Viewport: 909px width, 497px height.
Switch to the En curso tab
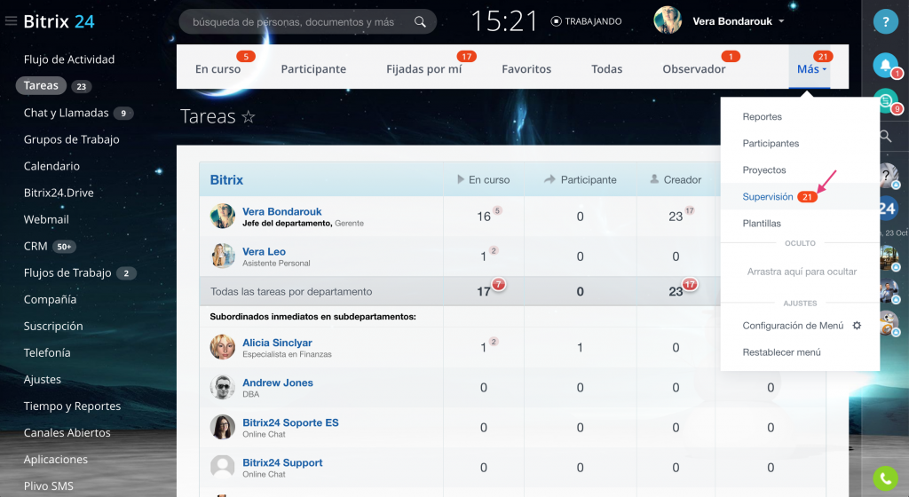[218, 69]
